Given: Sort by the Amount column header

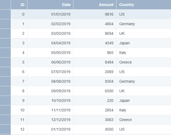Looking at the screenshot, I should 95,5.
